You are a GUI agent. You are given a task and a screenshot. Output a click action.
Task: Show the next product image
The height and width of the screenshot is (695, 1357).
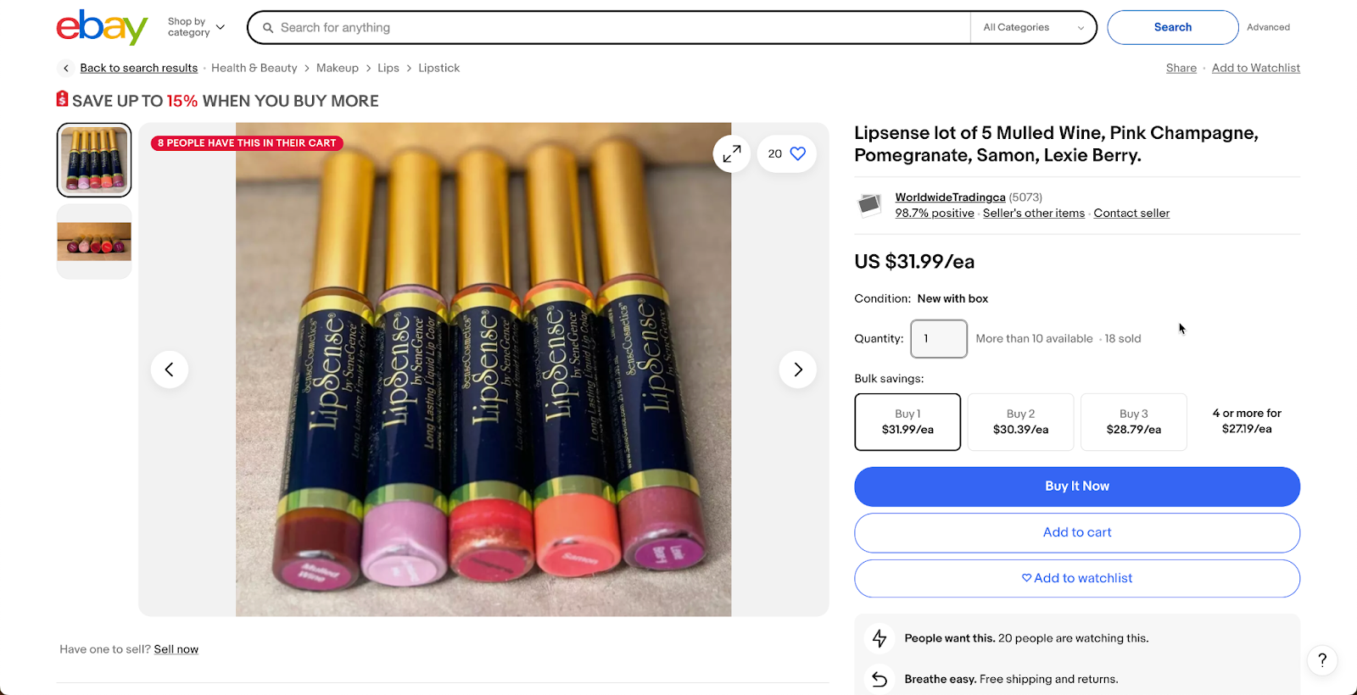(x=798, y=370)
